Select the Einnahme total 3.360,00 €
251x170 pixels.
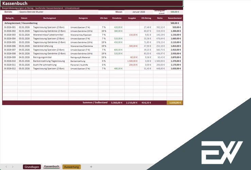(117, 103)
